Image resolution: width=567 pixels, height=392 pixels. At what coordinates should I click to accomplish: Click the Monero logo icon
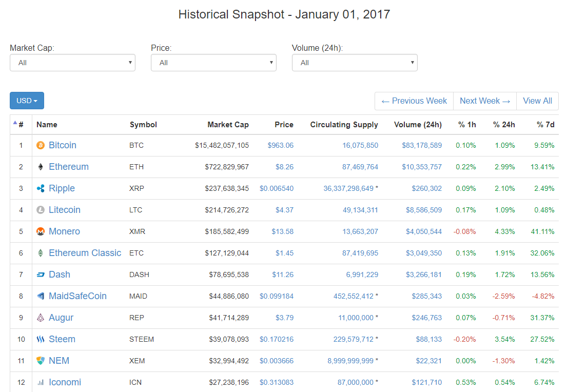(x=41, y=231)
